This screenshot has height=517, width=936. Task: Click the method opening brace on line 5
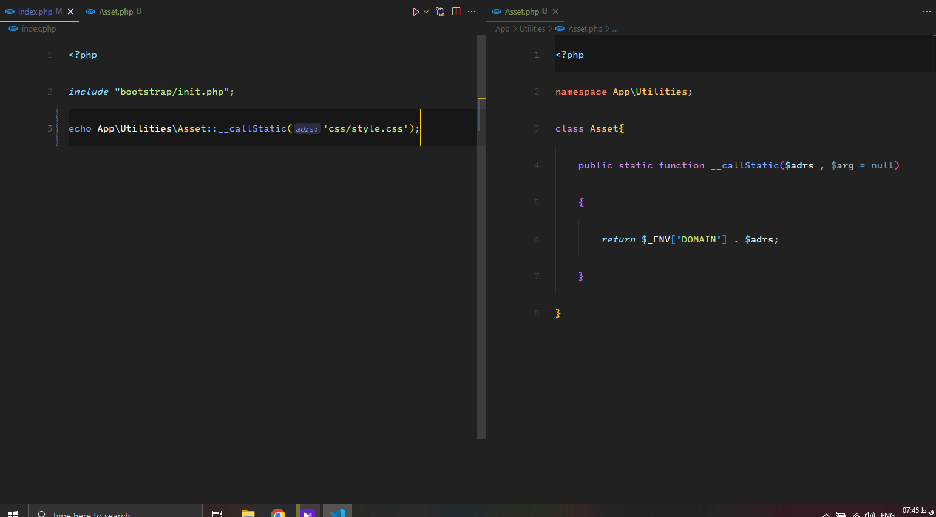tap(581, 202)
